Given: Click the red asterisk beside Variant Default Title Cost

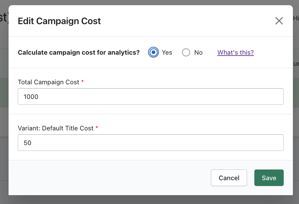Looking at the screenshot, I should 97,128.
